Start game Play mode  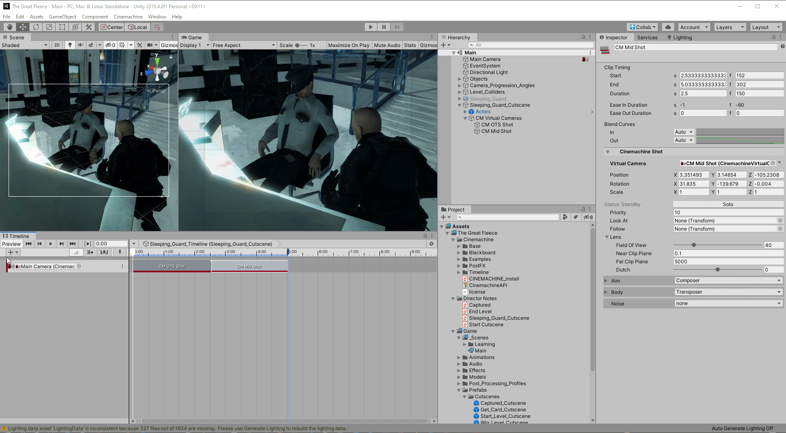tap(371, 27)
